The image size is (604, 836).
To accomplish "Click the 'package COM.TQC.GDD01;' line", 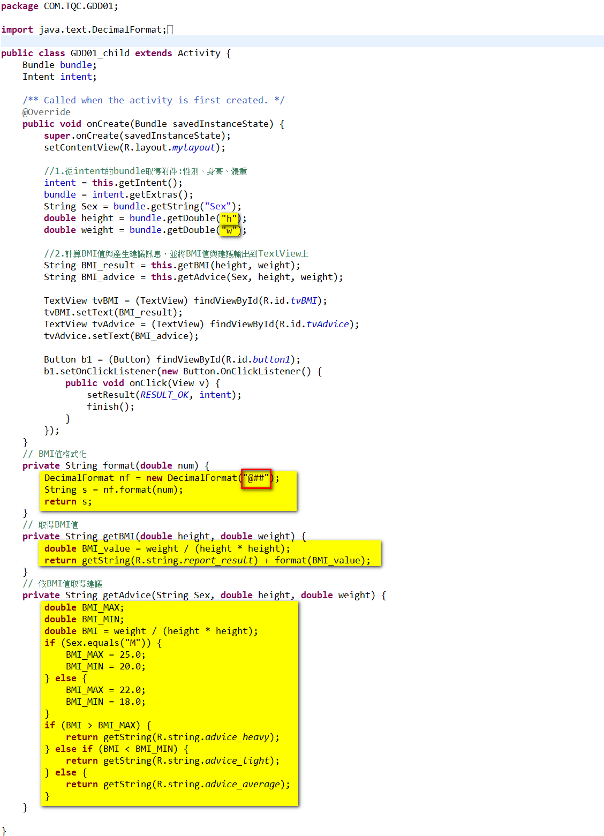I will click(x=60, y=6).
